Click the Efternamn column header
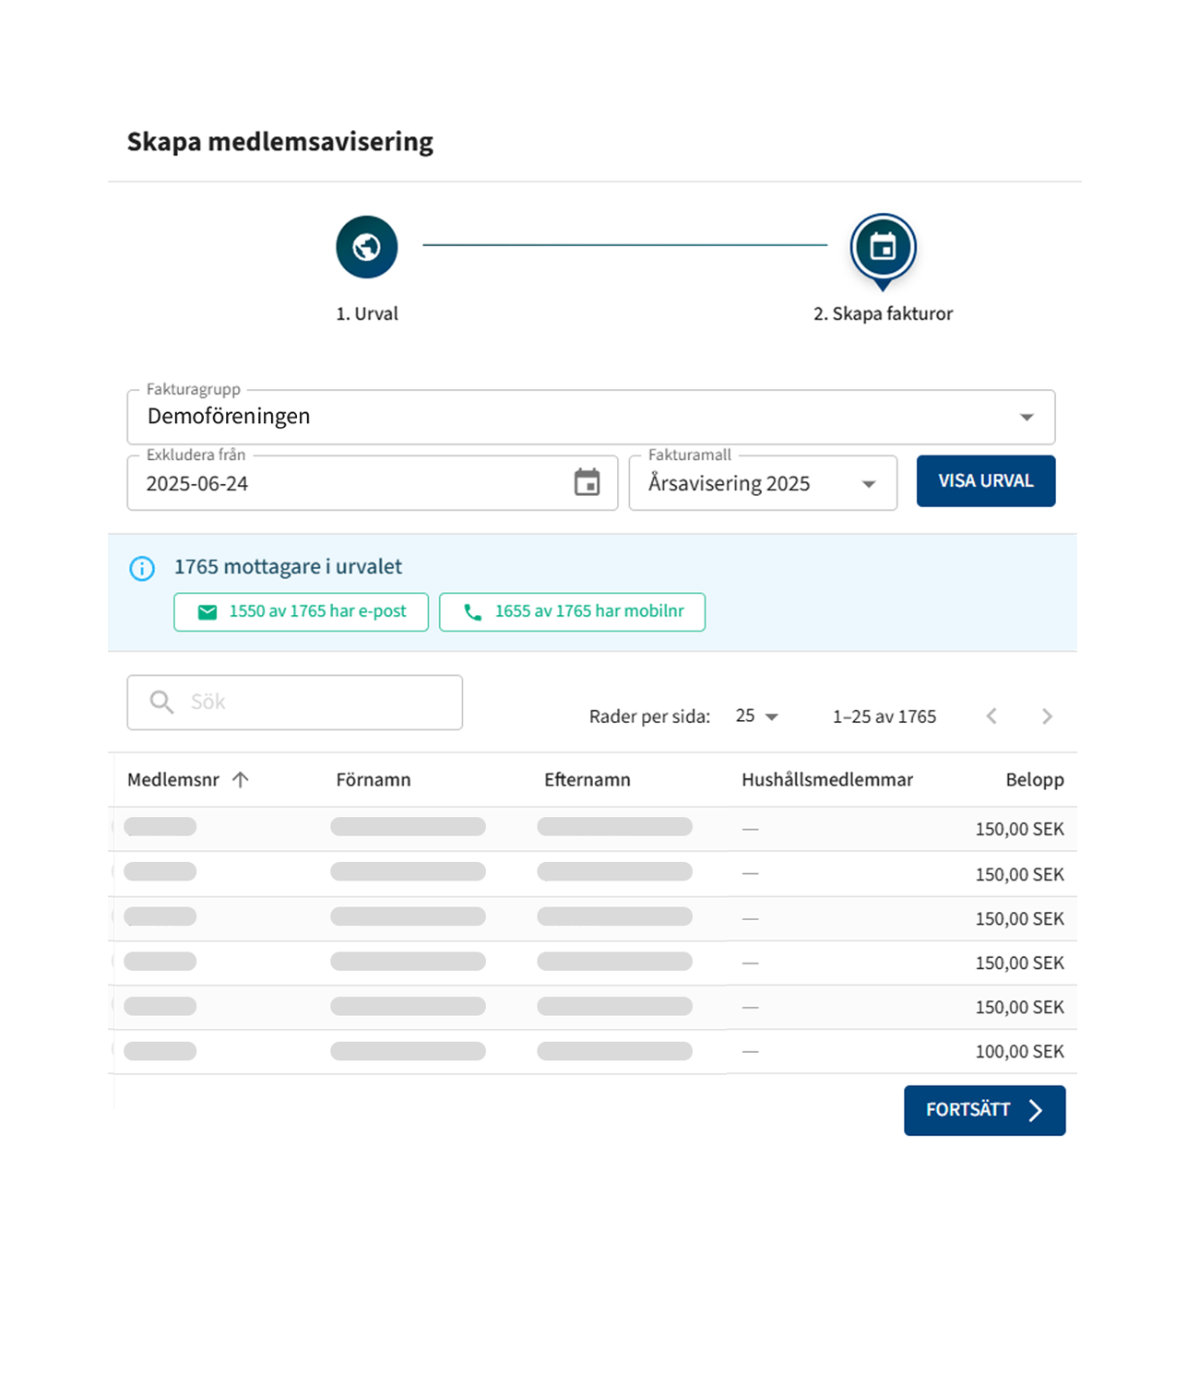This screenshot has height=1383, width=1199. coord(587,780)
